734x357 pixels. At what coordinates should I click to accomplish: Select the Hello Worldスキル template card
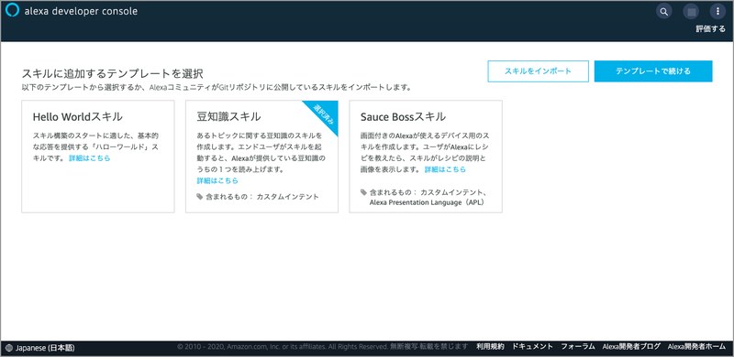[98, 157]
